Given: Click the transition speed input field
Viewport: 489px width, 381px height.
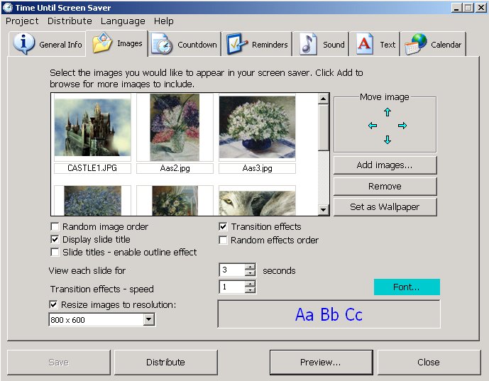Looking at the screenshot, I should pos(232,287).
